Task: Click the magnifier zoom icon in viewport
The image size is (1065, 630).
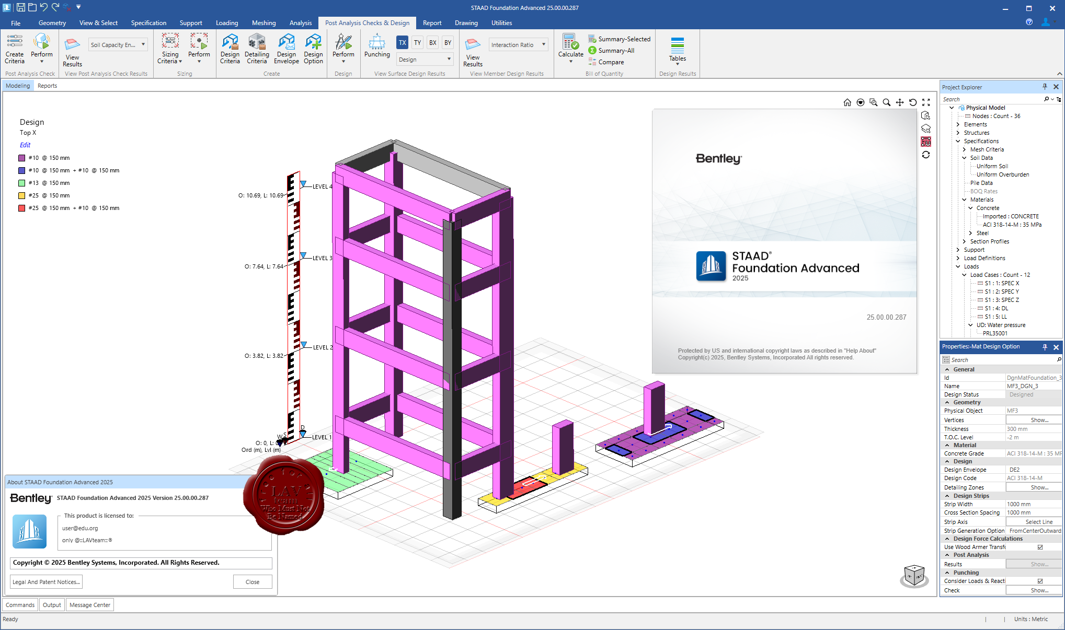Action: click(x=887, y=102)
